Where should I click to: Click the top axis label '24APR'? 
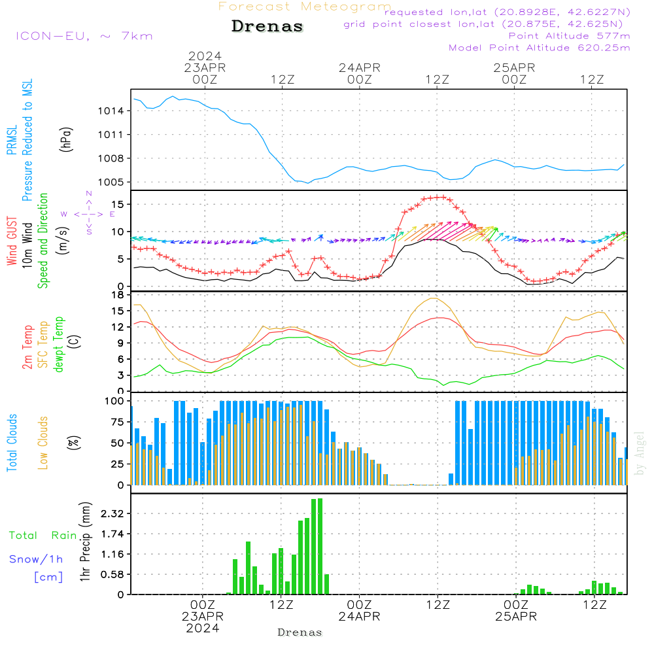click(x=359, y=67)
